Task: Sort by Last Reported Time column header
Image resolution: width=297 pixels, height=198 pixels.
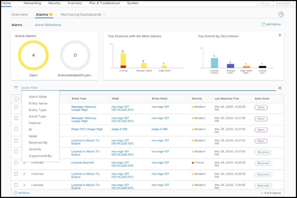Action: click(226, 99)
